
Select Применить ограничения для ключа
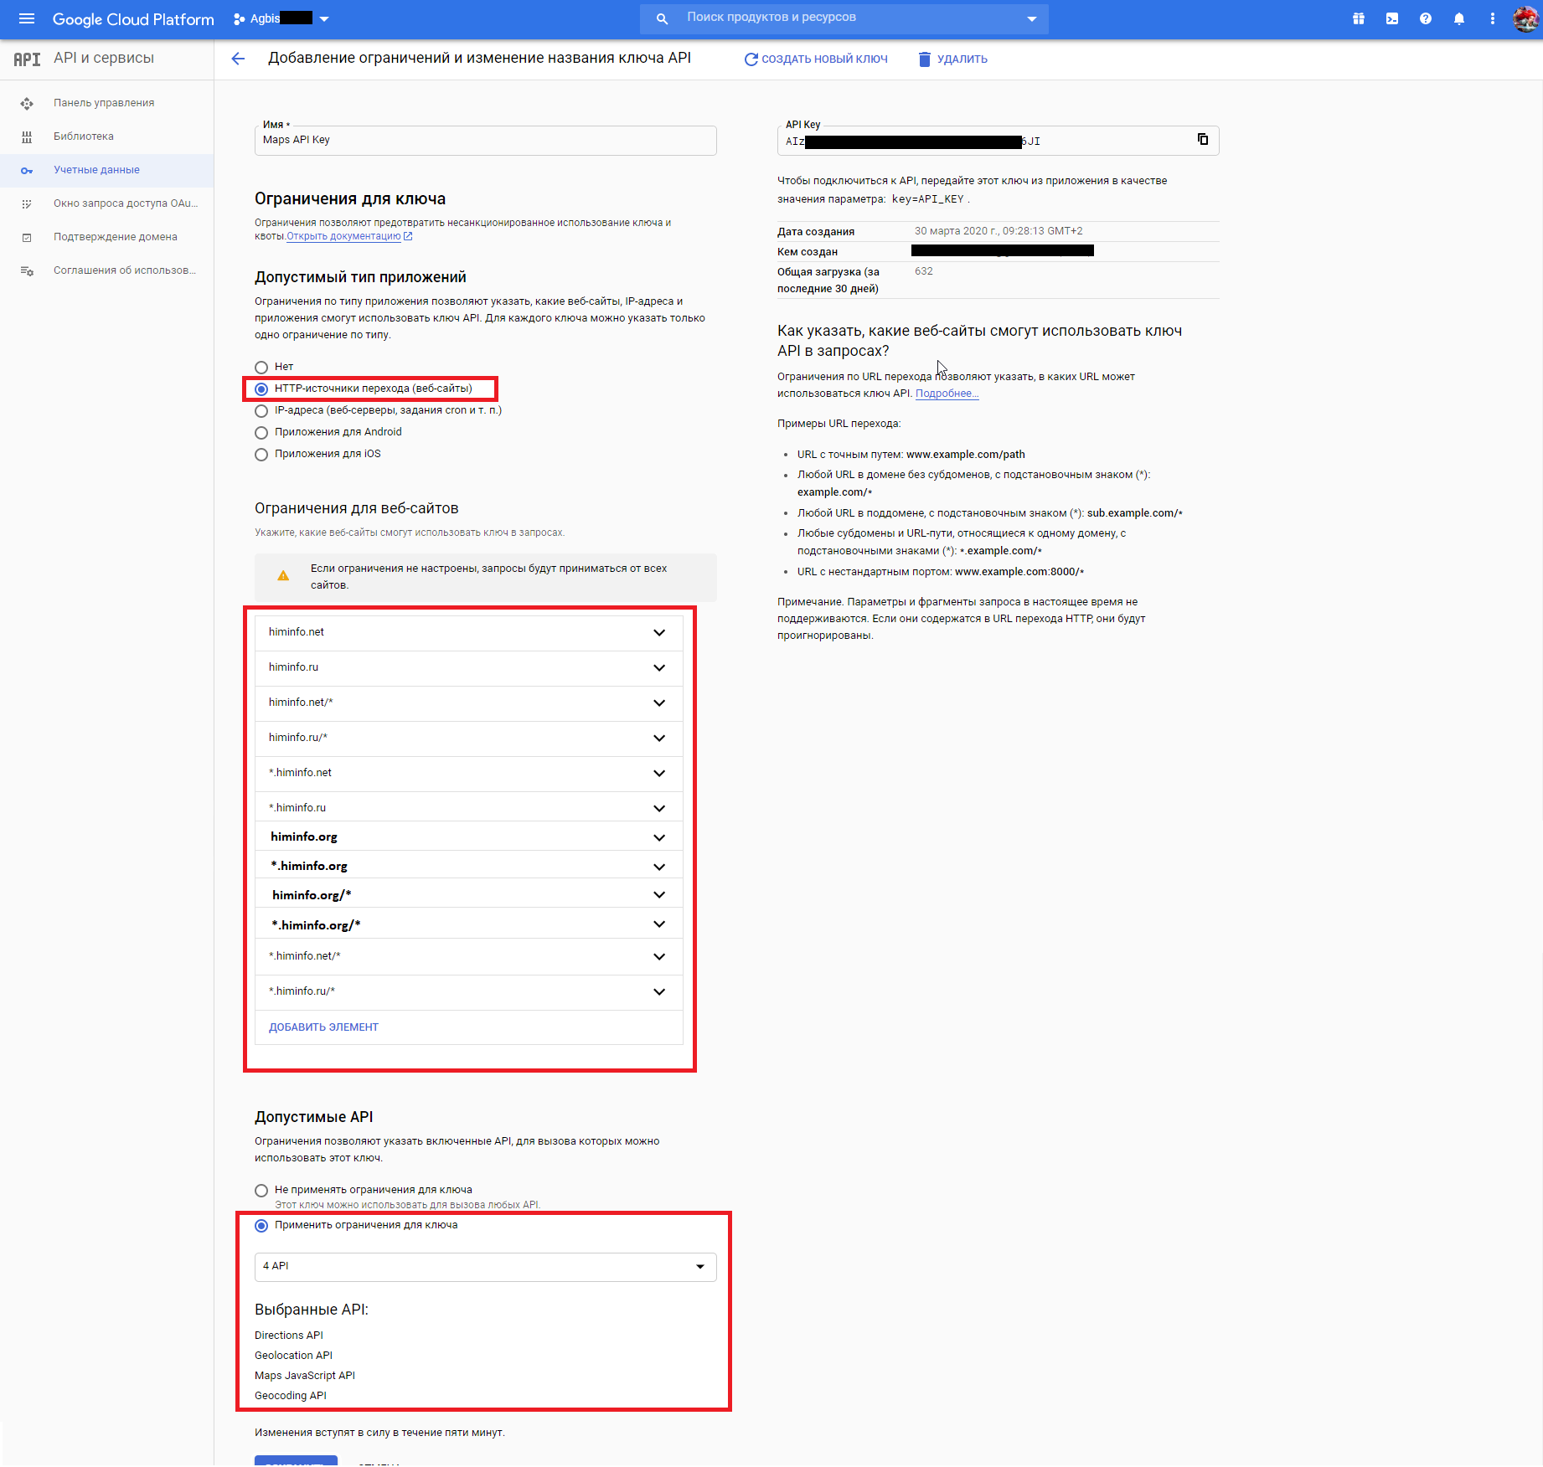click(x=261, y=1225)
